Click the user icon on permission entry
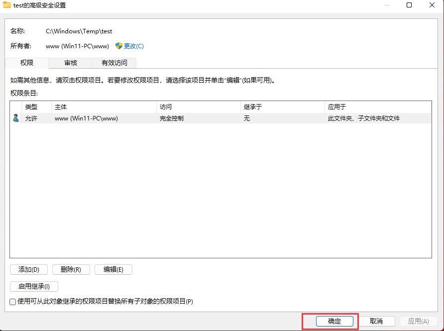Image resolution: width=444 pixels, height=331 pixels. [x=14, y=118]
